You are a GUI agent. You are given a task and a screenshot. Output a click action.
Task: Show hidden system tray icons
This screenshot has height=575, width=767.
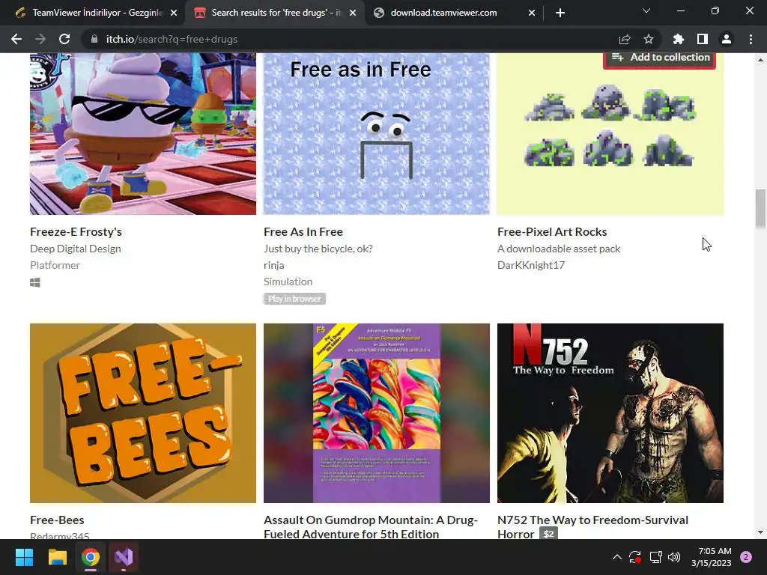coord(617,557)
